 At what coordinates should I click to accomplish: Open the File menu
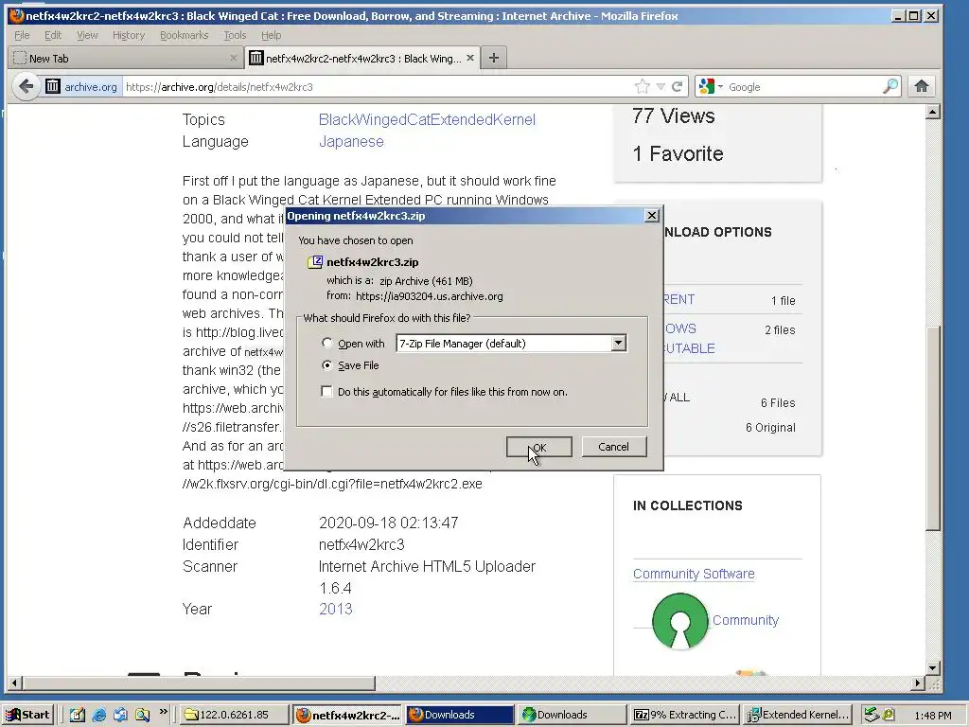click(x=22, y=35)
